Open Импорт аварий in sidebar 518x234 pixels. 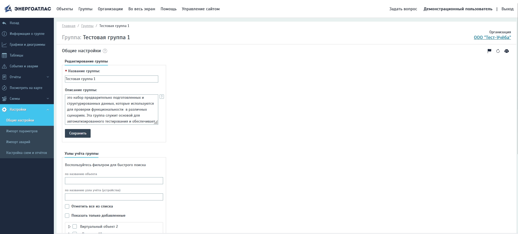[x=27, y=142]
